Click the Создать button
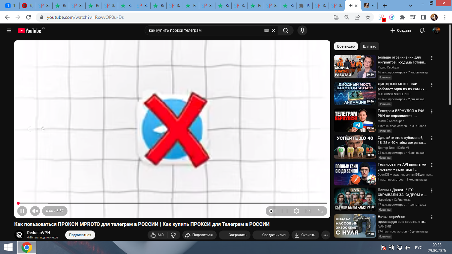 point(401,30)
